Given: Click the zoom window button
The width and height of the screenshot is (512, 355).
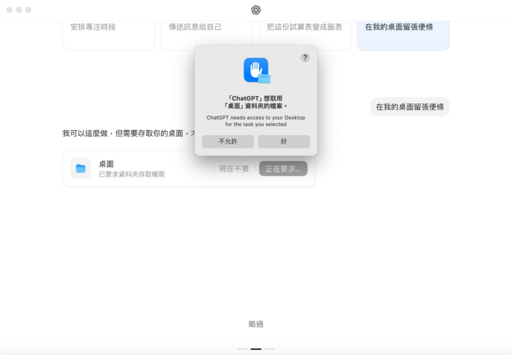Looking at the screenshot, I should click(28, 10).
